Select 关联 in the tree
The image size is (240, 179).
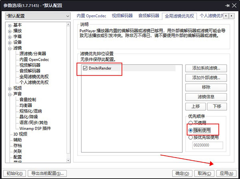(x=18, y=151)
